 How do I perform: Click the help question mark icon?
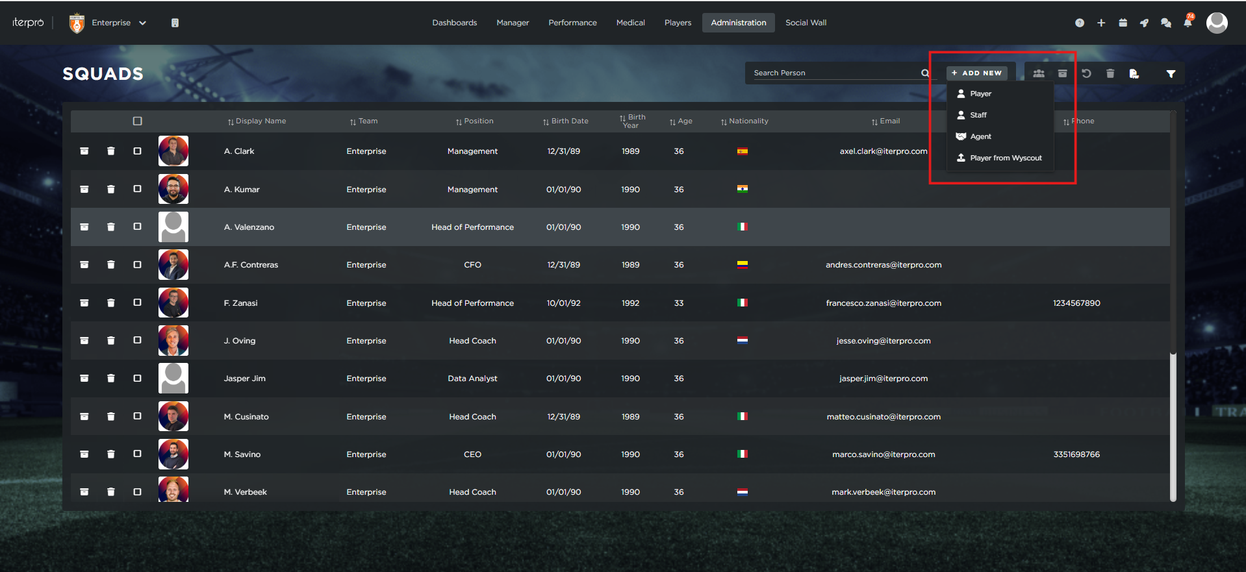(1079, 23)
